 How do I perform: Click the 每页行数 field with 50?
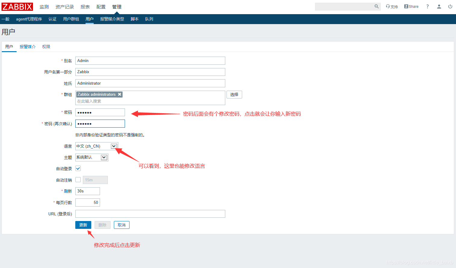(x=88, y=202)
